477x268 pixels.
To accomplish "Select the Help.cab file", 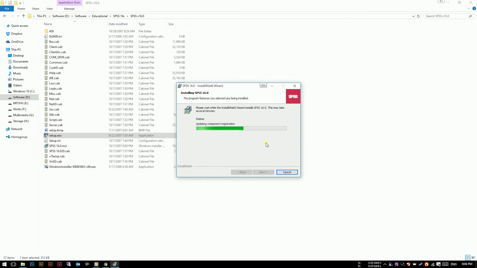I will tap(55, 73).
